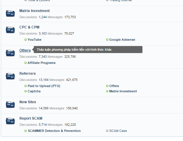This screenshot has height=141, width=183.
Task: Open the Google Adsense subforum
Action: tap(122, 40)
